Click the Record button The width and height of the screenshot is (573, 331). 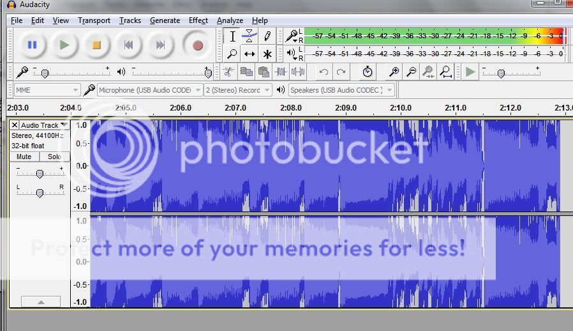pyautogui.click(x=197, y=45)
